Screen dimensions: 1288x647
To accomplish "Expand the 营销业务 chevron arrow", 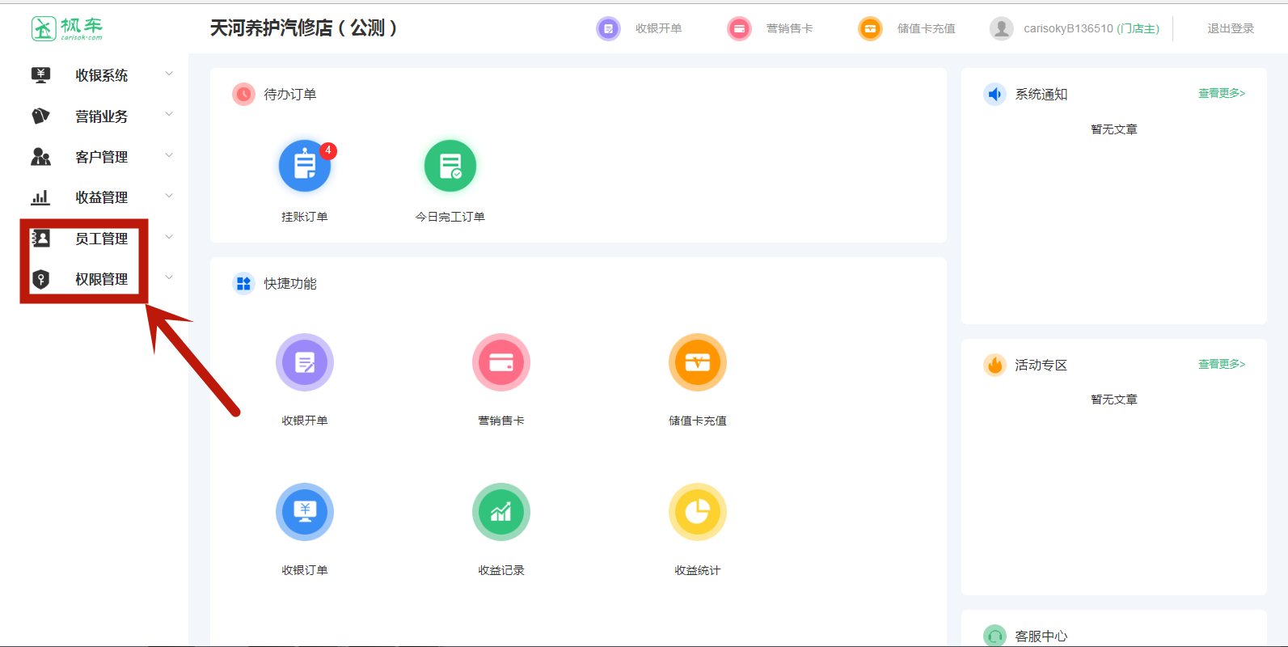I will tap(169, 115).
